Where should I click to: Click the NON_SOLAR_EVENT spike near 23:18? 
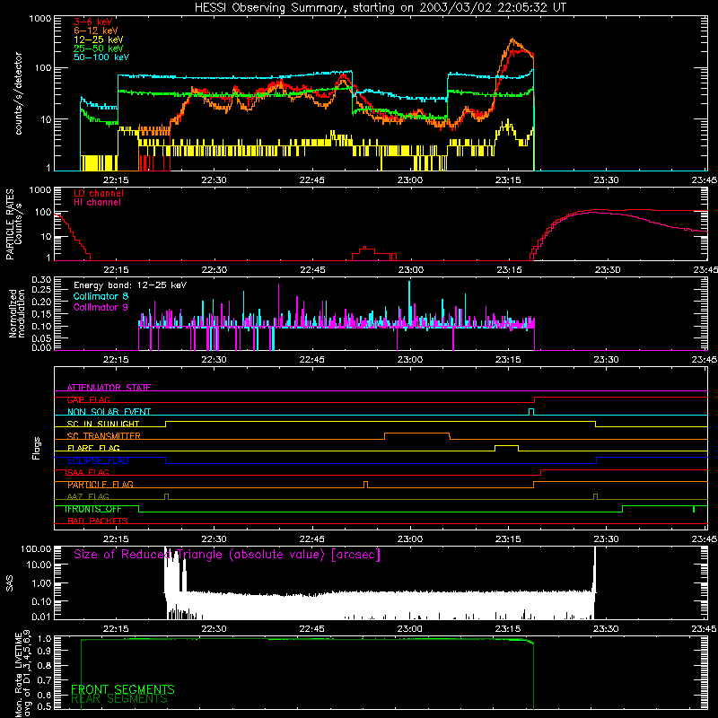[531, 411]
